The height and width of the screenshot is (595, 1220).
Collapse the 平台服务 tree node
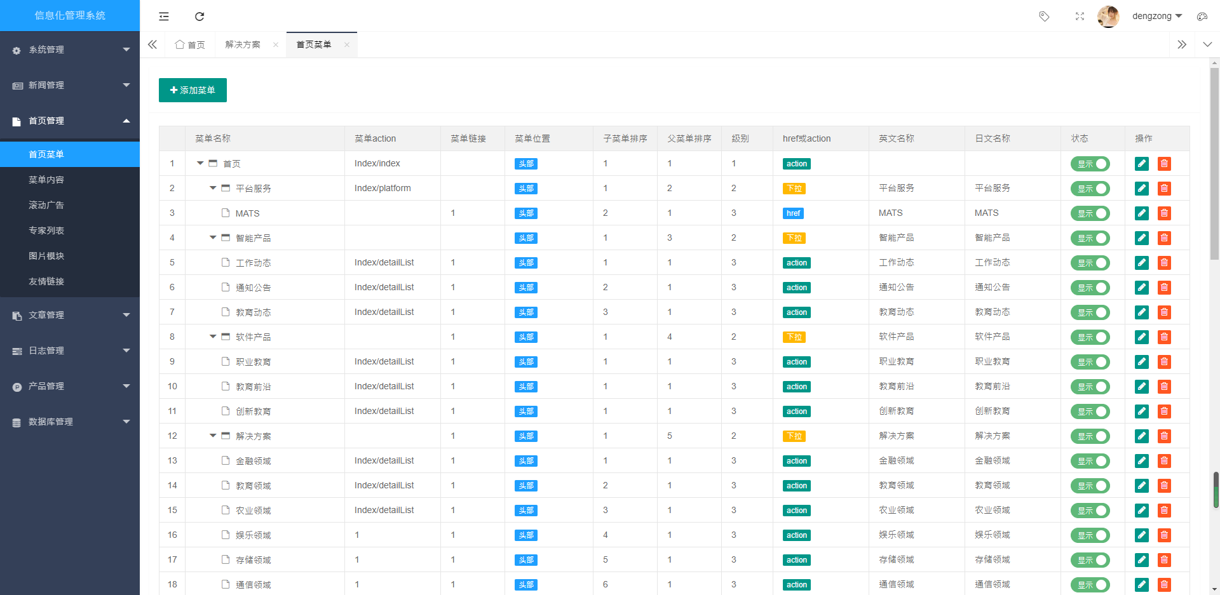click(x=213, y=188)
